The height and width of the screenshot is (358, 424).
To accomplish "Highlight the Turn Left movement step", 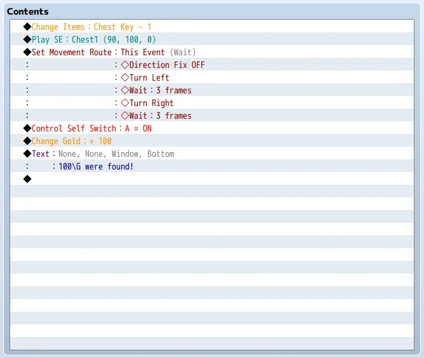I will click(149, 77).
